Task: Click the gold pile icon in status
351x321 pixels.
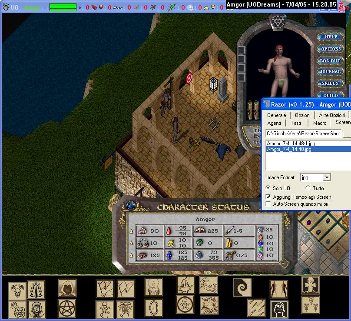Action: 229,243
